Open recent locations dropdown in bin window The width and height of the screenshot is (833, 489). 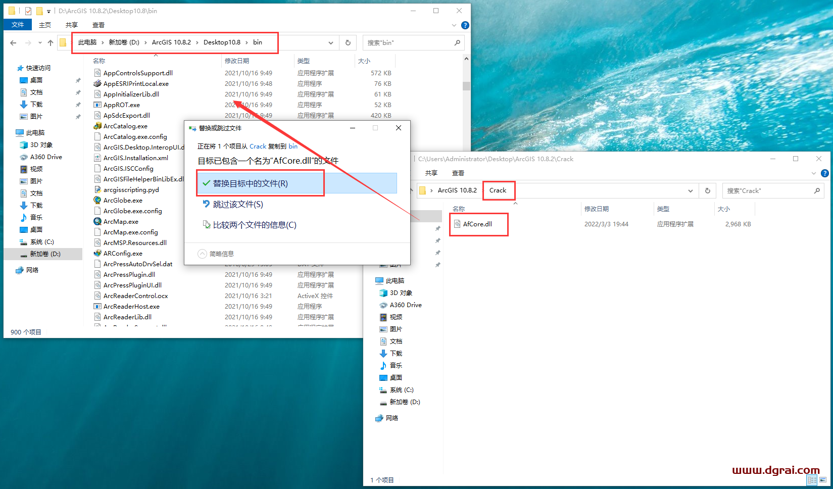[x=40, y=43]
